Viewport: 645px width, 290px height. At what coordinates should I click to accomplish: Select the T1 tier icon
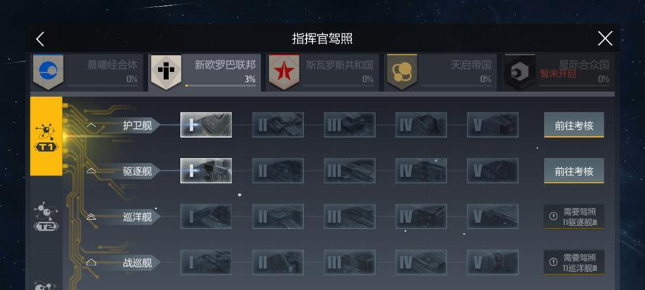[46, 136]
